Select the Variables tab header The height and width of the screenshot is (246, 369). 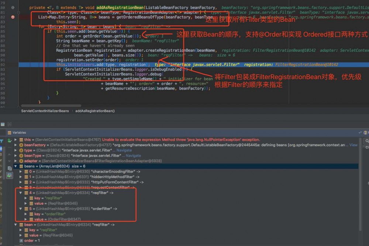[20, 132]
